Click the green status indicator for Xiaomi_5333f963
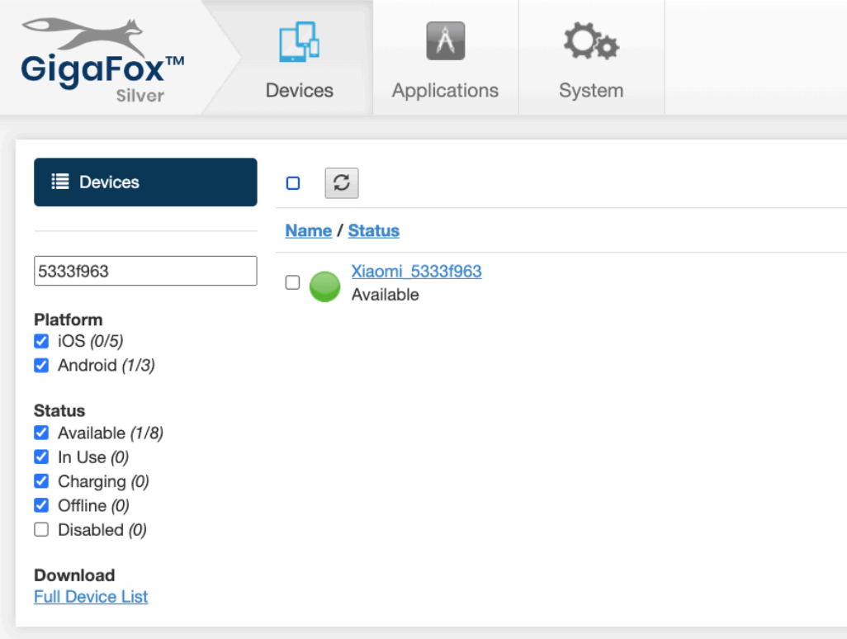Screen dimensions: 847x639 (324, 286)
